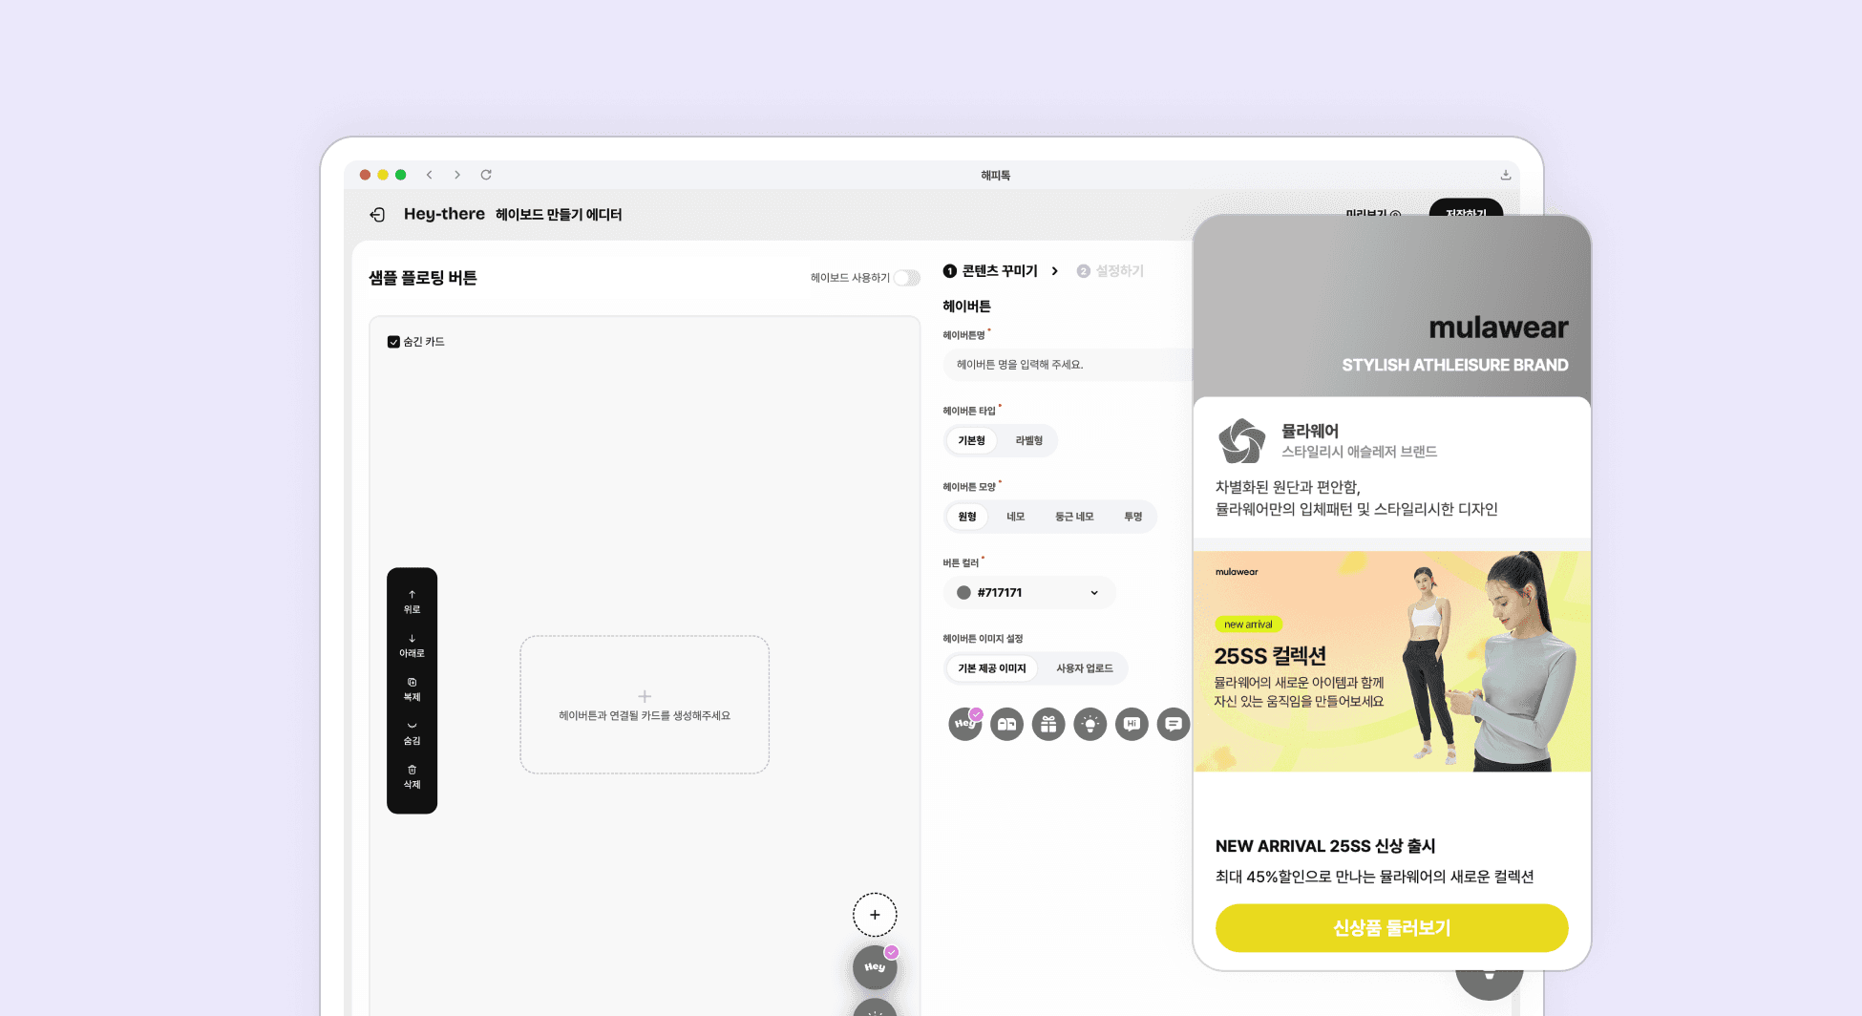Set button shape to 투명
The height and width of the screenshot is (1016, 1862).
pos(1133,517)
